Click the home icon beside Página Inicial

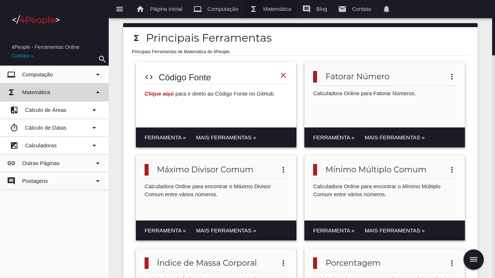140,9
